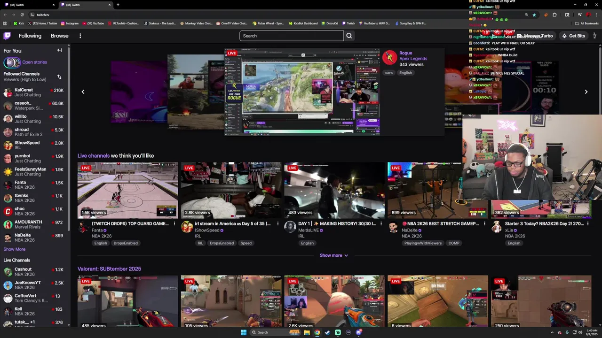The height and width of the screenshot is (338, 602).
Task: Click the DropsEnabled tag under Fanta
Action: pyautogui.click(x=126, y=243)
